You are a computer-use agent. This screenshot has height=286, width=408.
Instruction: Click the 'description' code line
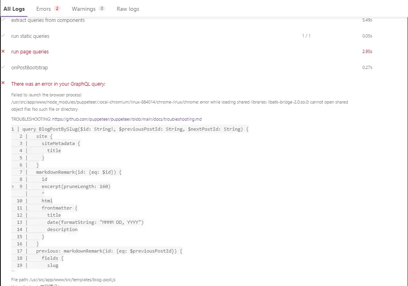pyautogui.click(x=62, y=229)
